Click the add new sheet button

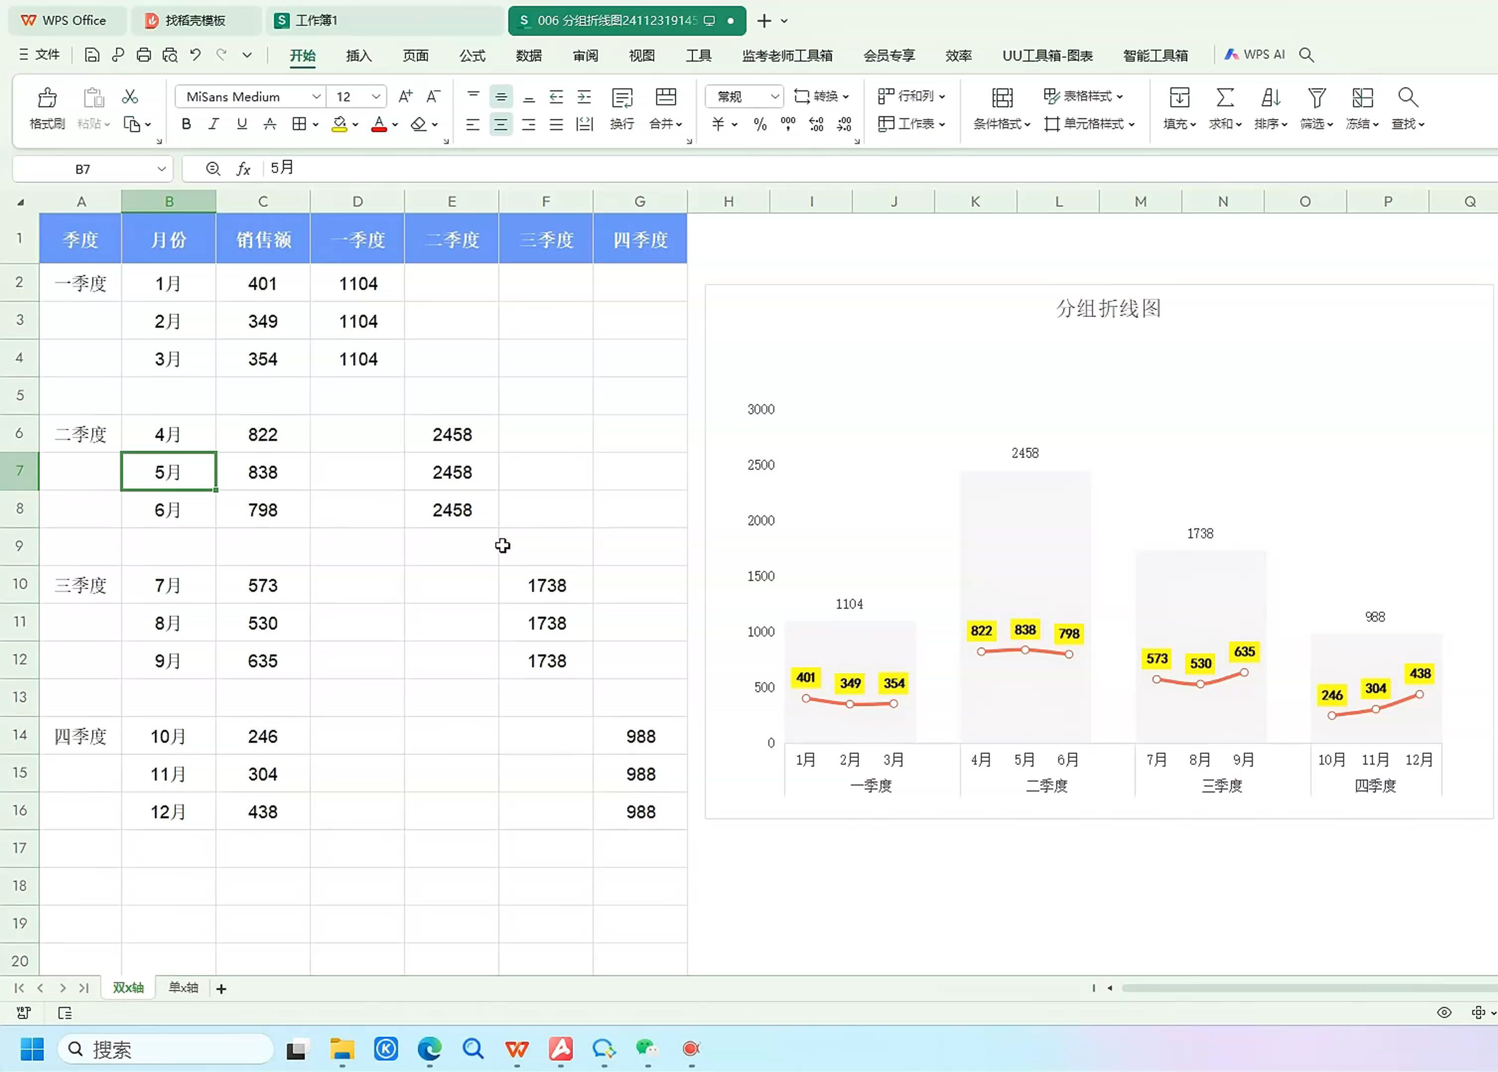coord(221,988)
